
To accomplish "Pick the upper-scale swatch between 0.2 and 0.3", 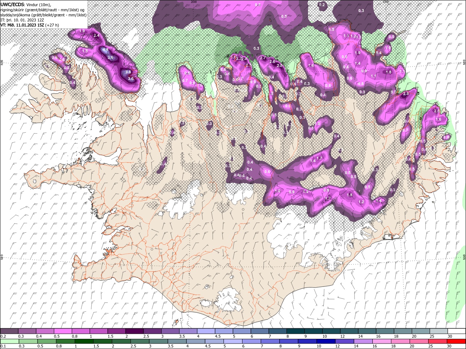I will pos(9,331).
